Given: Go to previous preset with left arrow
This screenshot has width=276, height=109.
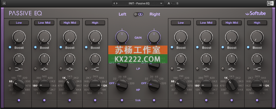Looking at the screenshot, I should point(114,3).
